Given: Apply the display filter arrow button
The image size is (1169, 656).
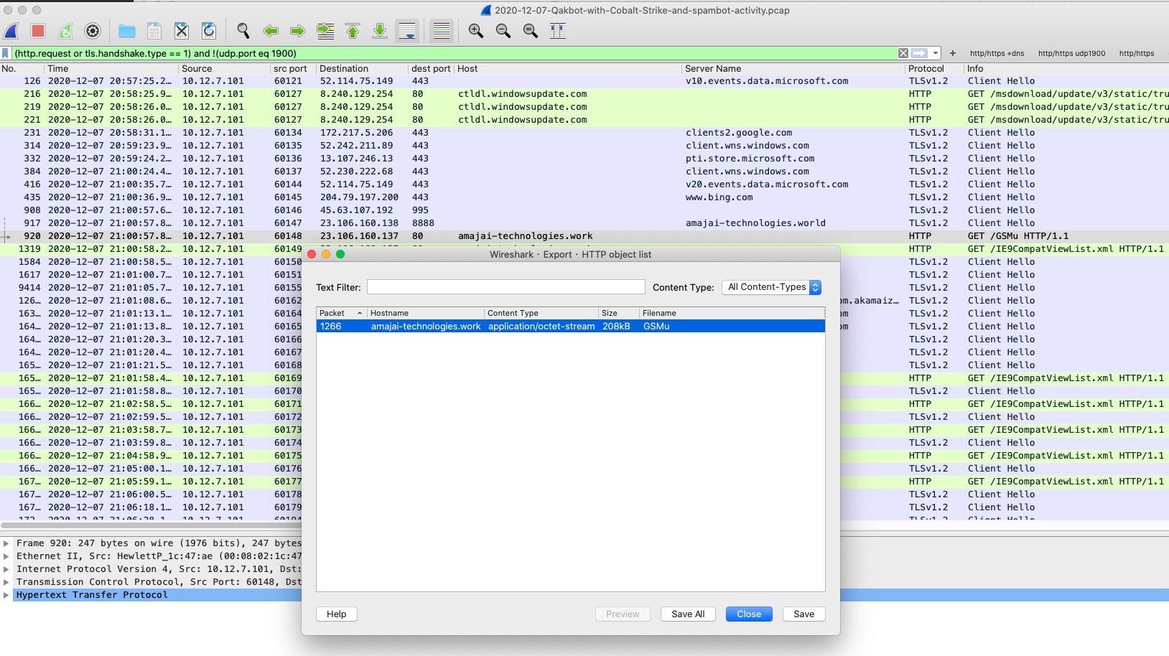Looking at the screenshot, I should click(x=919, y=53).
